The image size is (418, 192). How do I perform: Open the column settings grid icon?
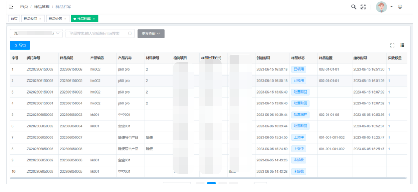pyautogui.click(x=402, y=45)
